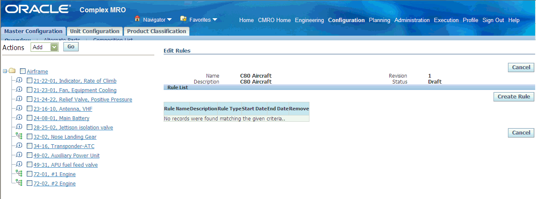Open the Configuration menu

[x=346, y=20]
